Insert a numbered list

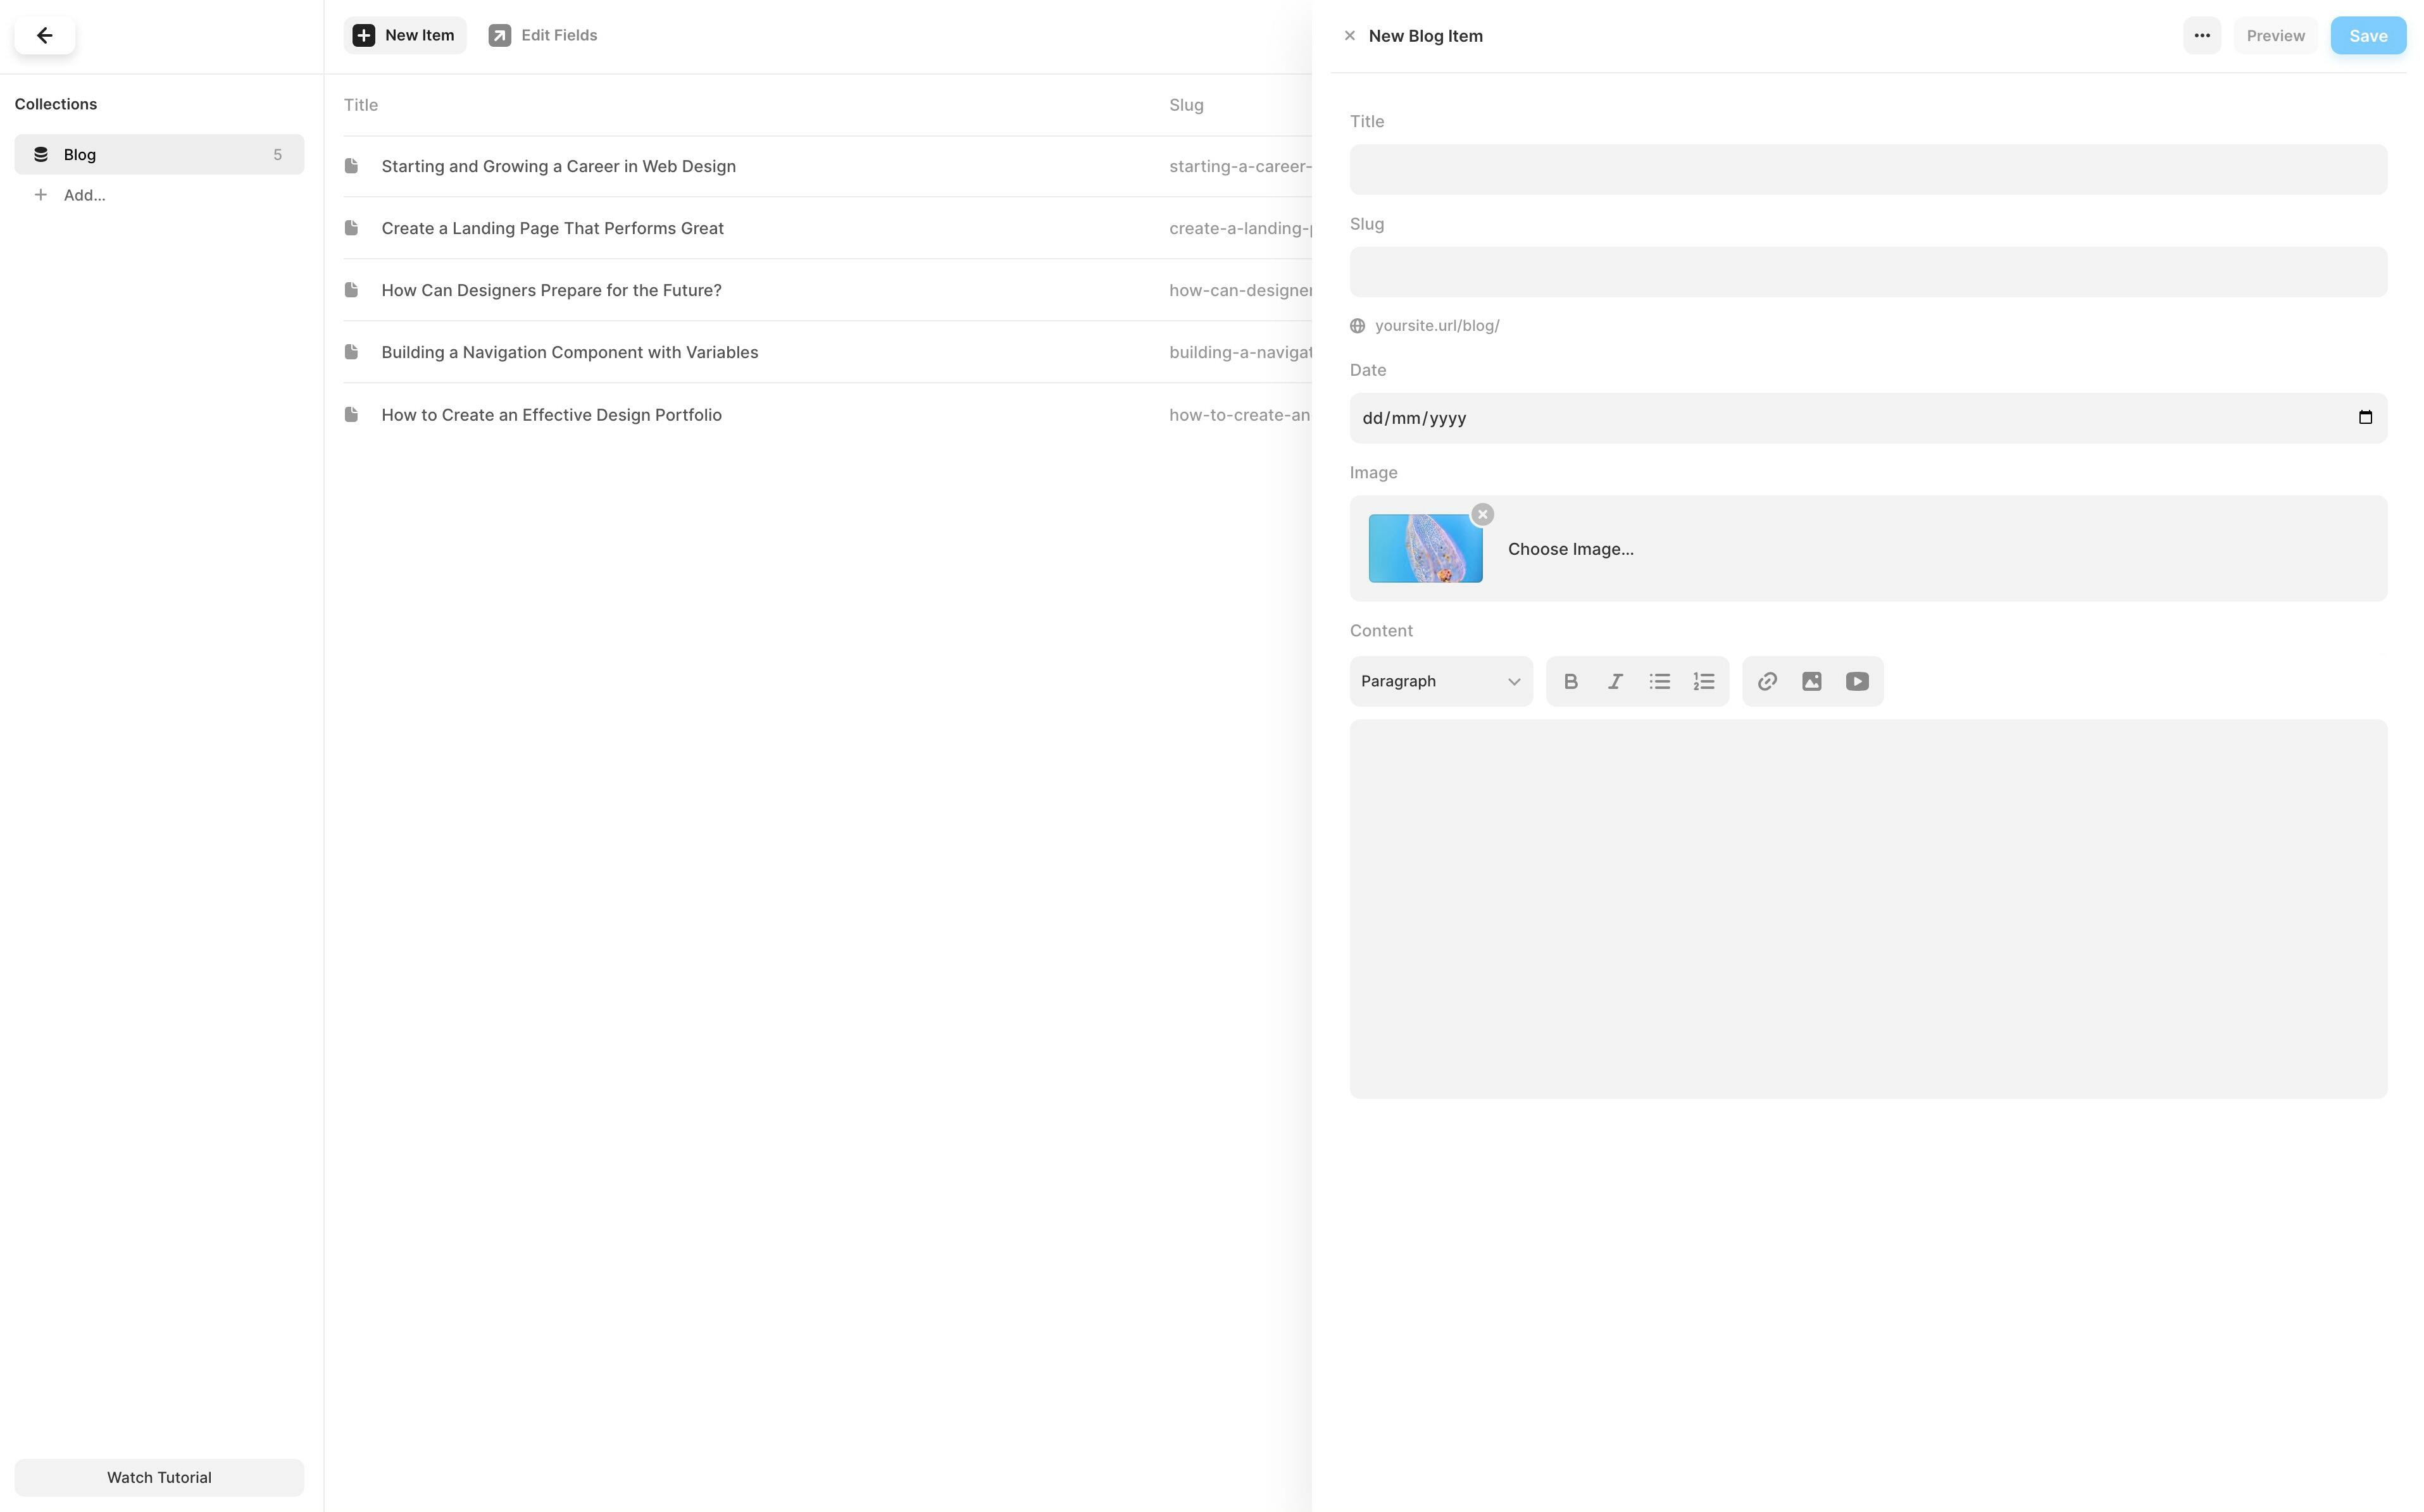click(1704, 681)
